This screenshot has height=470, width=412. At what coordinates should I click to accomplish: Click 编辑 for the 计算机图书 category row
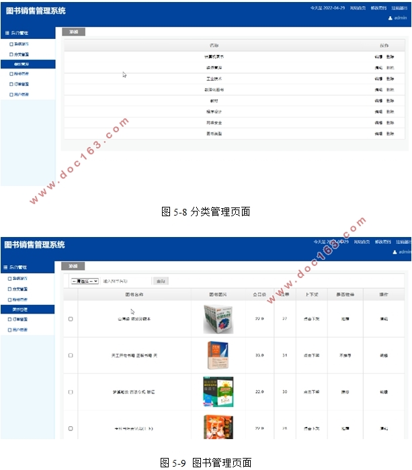pyautogui.click(x=378, y=56)
